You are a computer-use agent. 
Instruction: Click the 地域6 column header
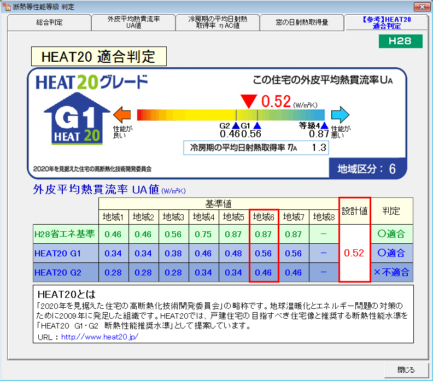click(x=264, y=217)
